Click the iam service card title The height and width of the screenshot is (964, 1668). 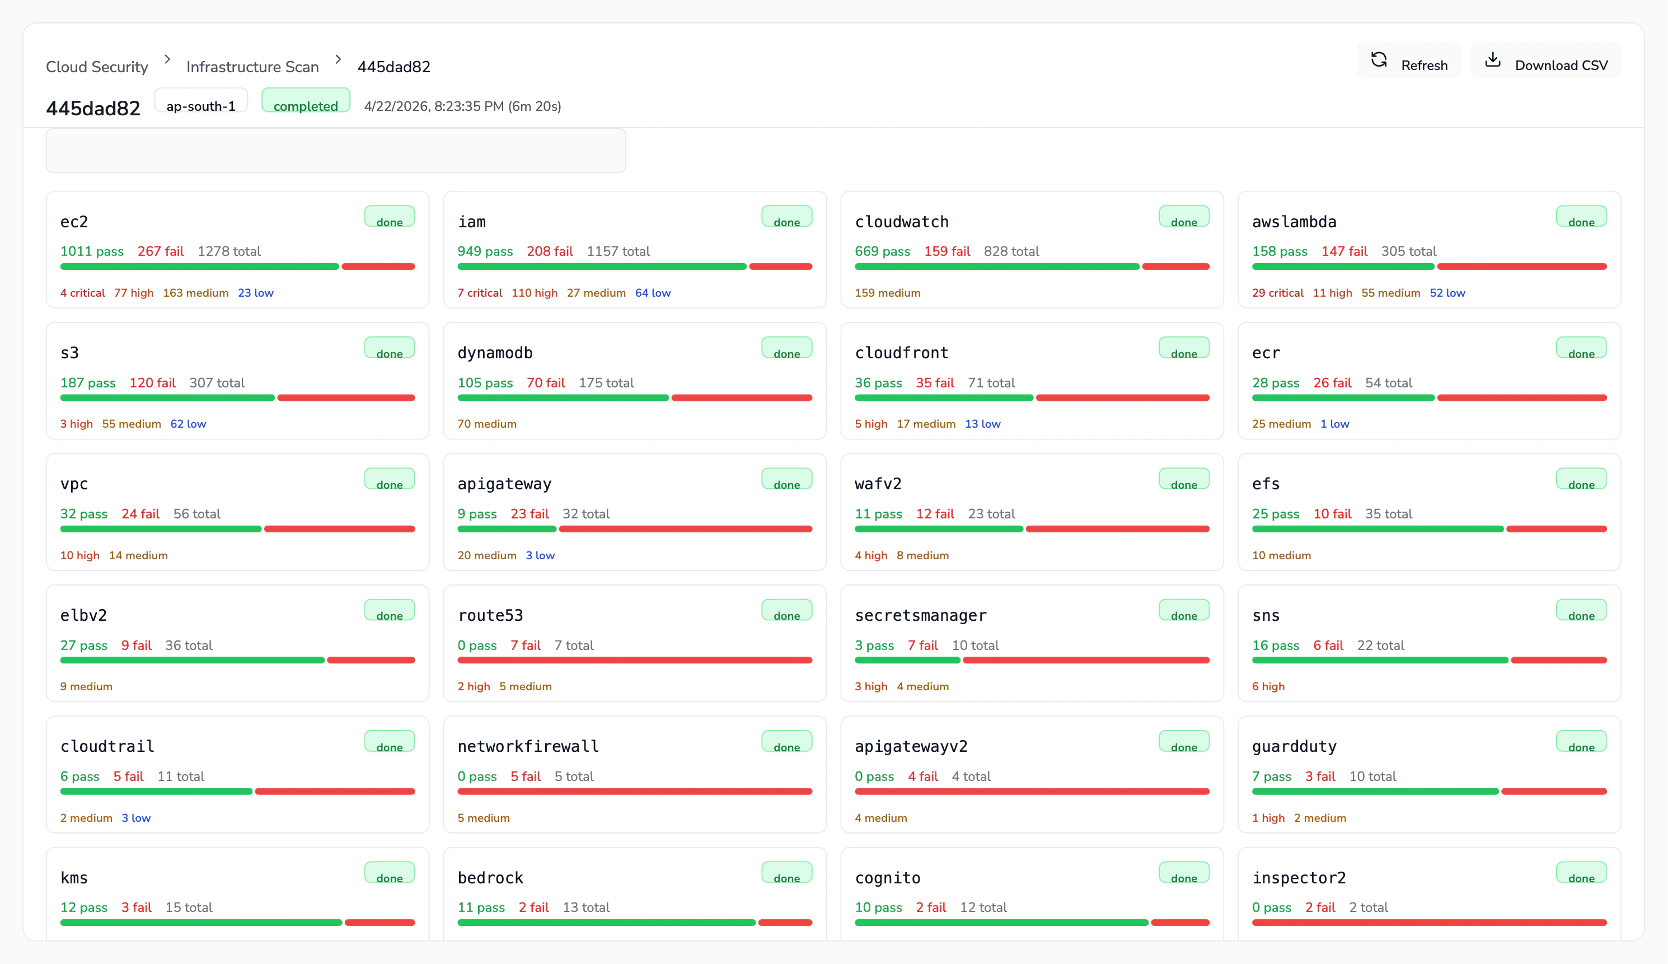[x=471, y=222]
